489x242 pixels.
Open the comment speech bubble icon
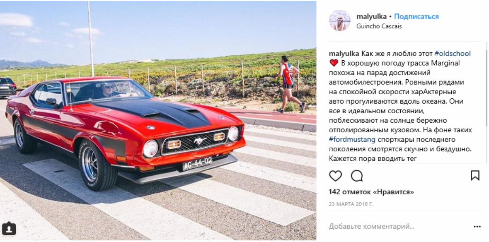[357, 176]
